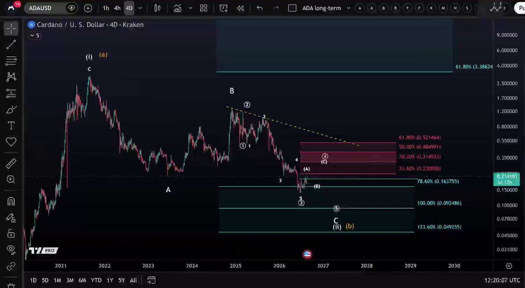Toggle stay in drawing mode

pos(11,217)
